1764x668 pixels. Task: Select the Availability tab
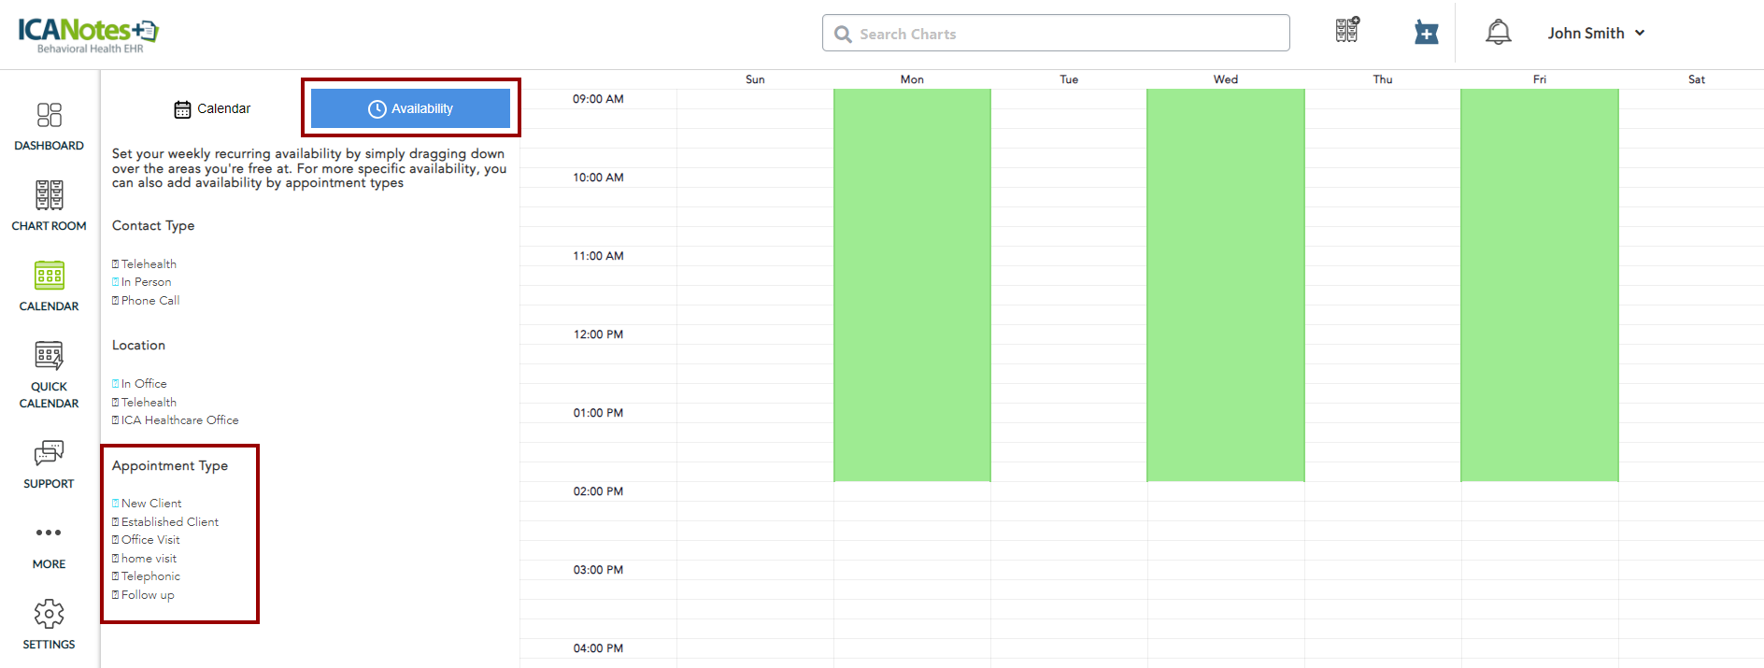(x=410, y=109)
